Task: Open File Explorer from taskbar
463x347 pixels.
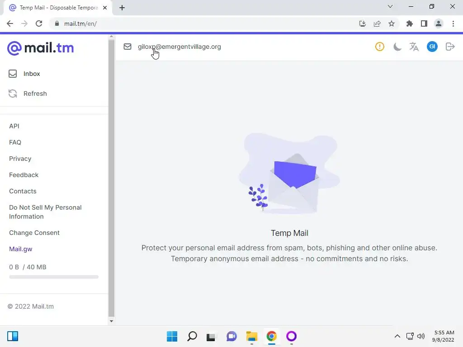Action: coord(251,336)
